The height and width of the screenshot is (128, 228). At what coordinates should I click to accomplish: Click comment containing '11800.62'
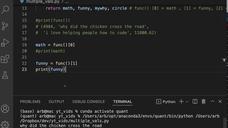click(96, 33)
